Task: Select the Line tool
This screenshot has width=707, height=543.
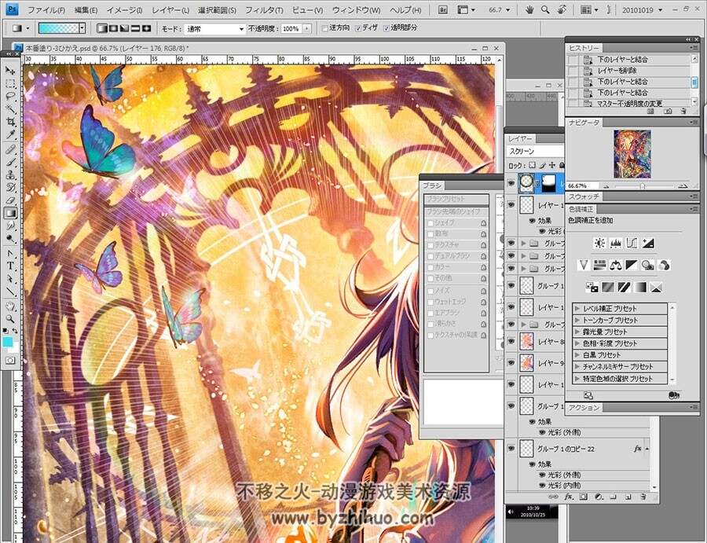Action: (x=10, y=292)
